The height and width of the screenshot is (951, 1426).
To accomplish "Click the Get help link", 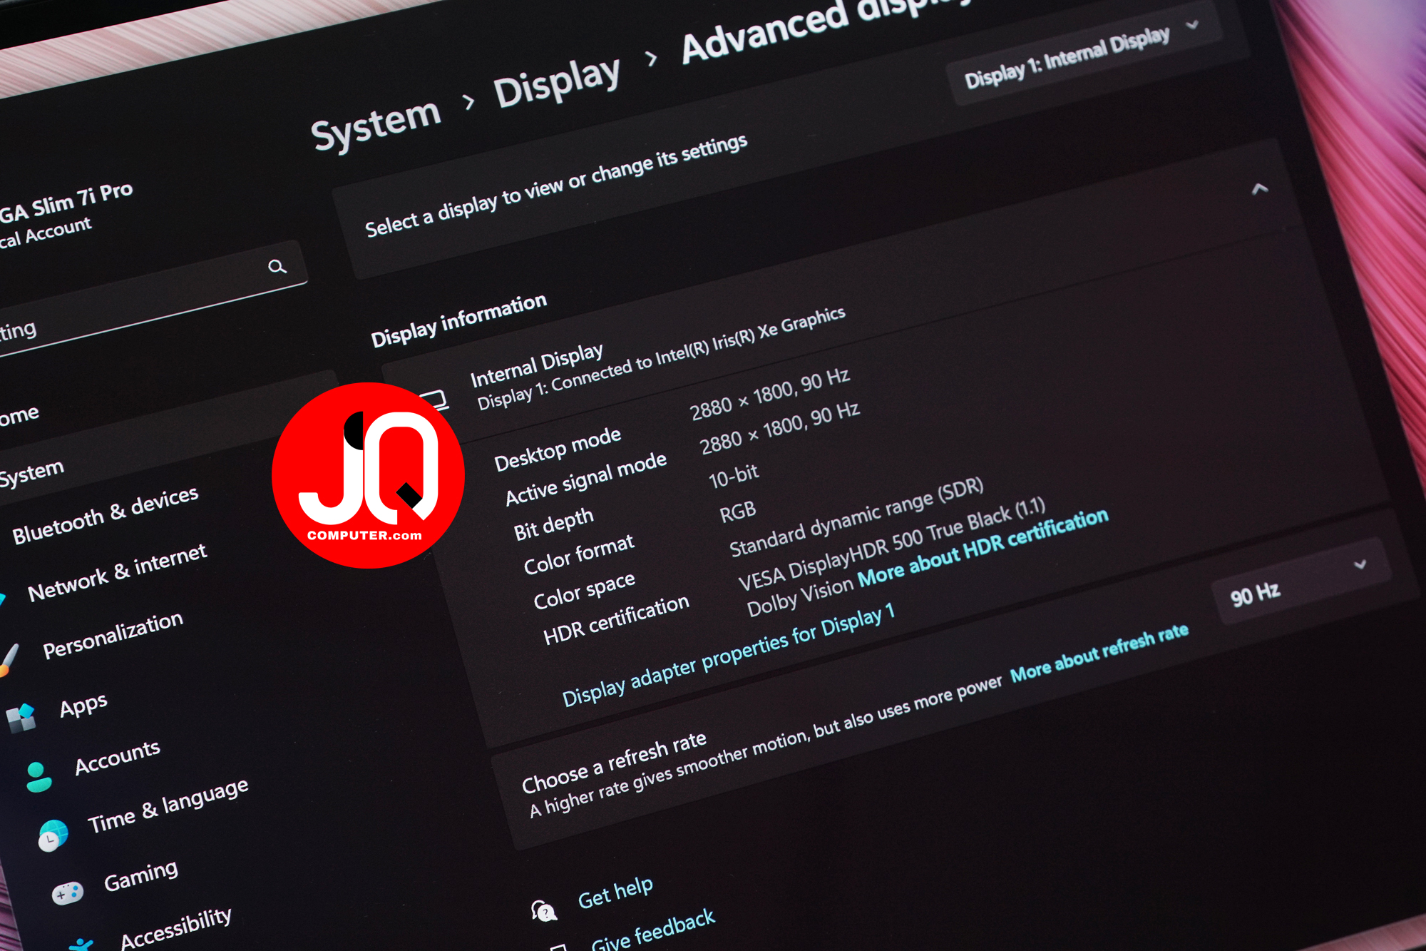I will 615,892.
